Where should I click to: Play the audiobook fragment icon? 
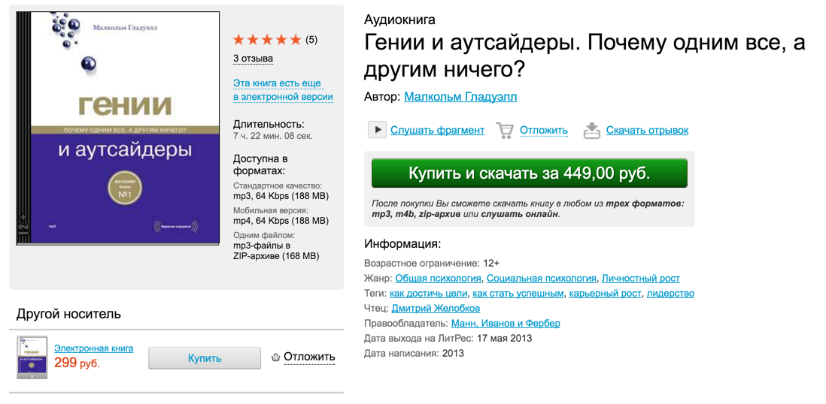point(377,130)
